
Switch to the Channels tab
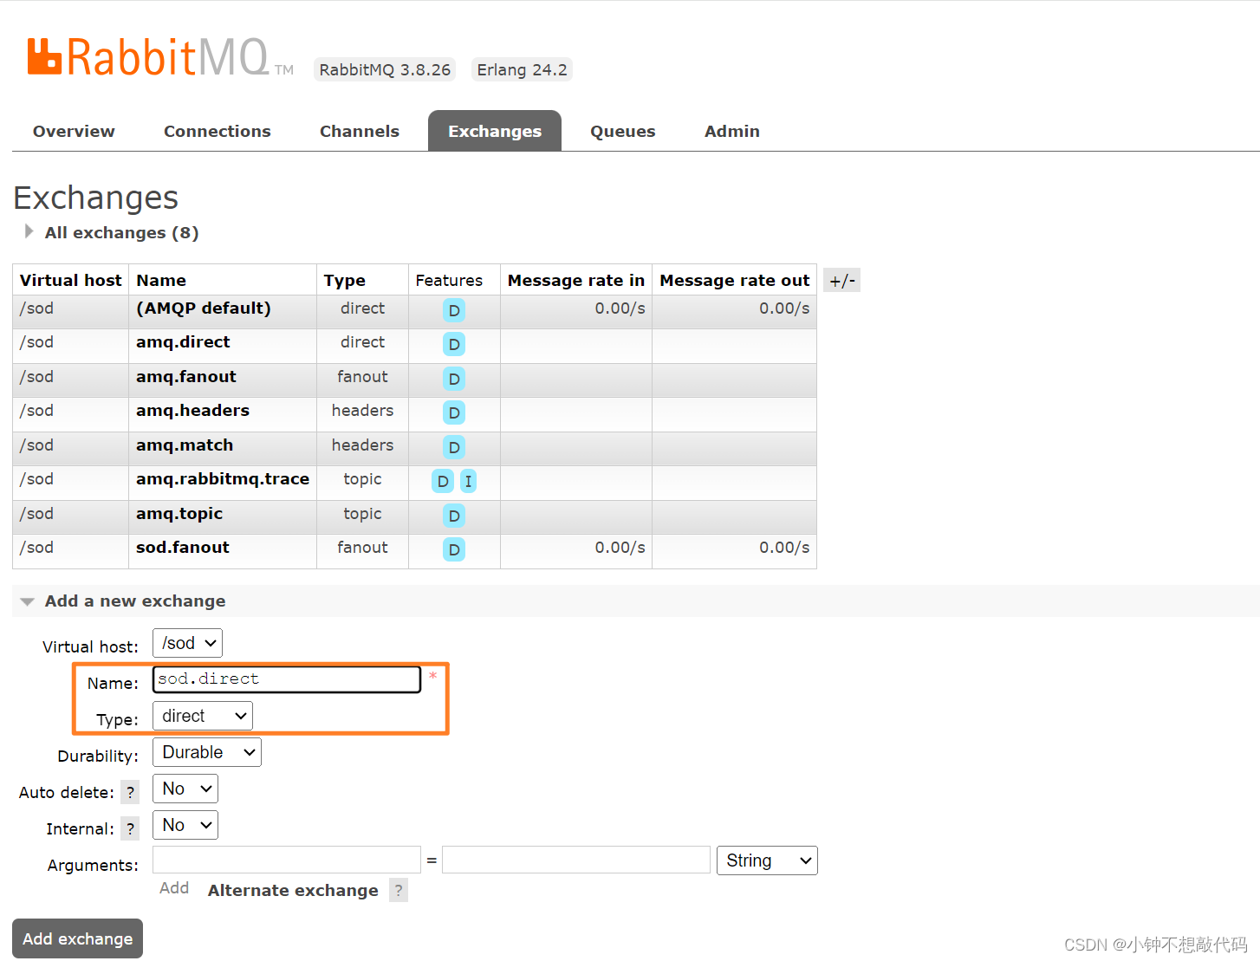tap(360, 131)
